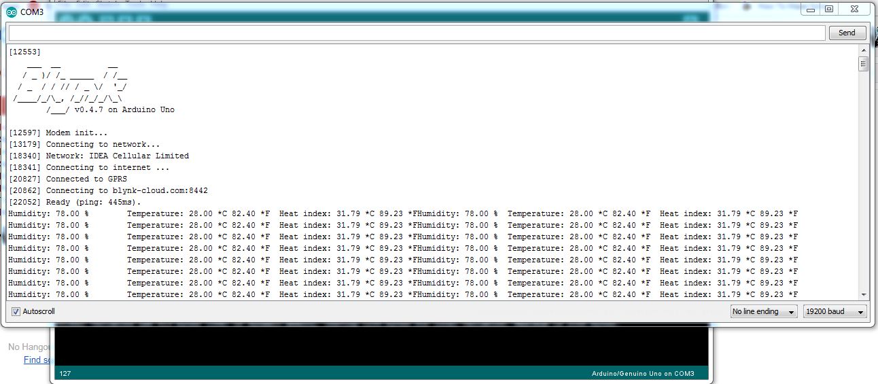Toggle the Autoscroll checkbox

tap(16, 311)
